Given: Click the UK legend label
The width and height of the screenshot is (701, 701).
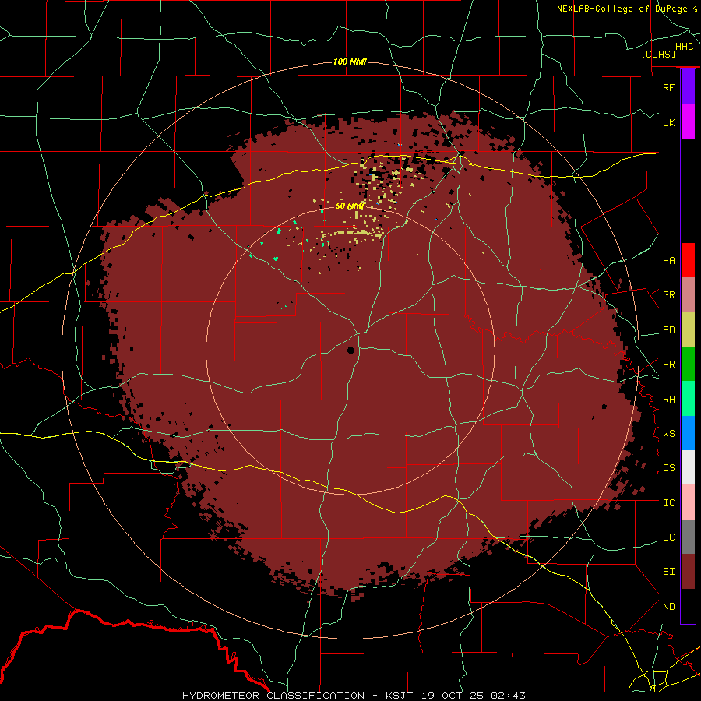Looking at the screenshot, I should coord(668,122).
